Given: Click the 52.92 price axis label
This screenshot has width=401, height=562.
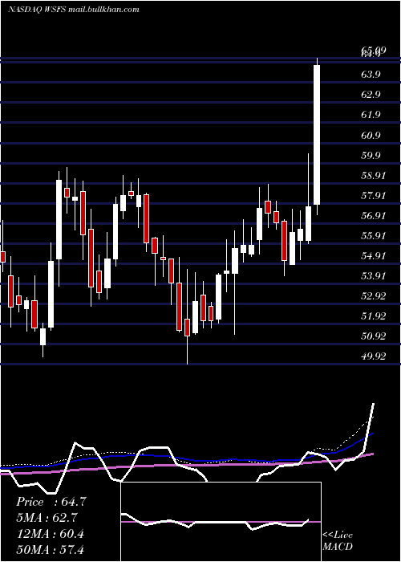Looking at the screenshot, I should (x=375, y=296).
